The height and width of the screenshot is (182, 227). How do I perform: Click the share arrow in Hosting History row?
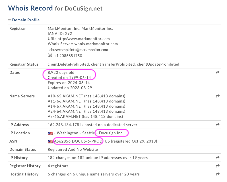click(218, 174)
